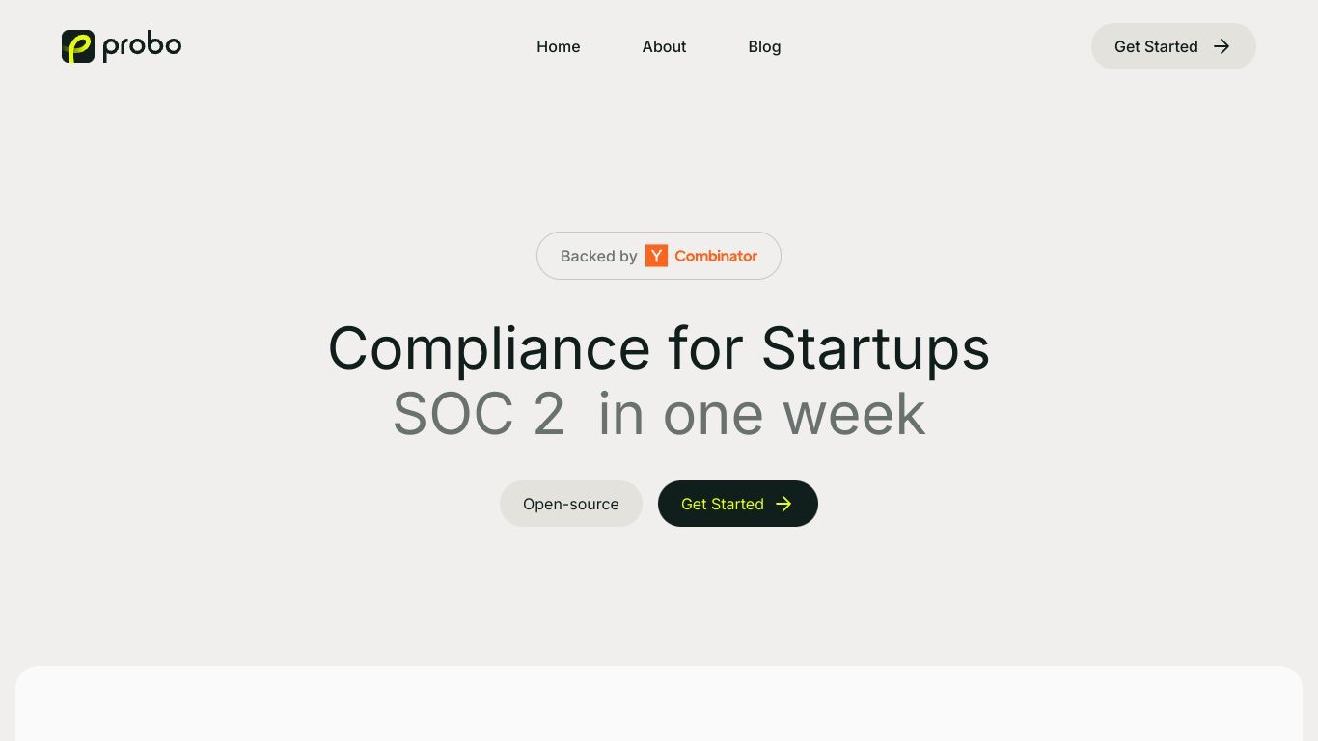Click the orange Y Combinator square logo

coord(656,256)
